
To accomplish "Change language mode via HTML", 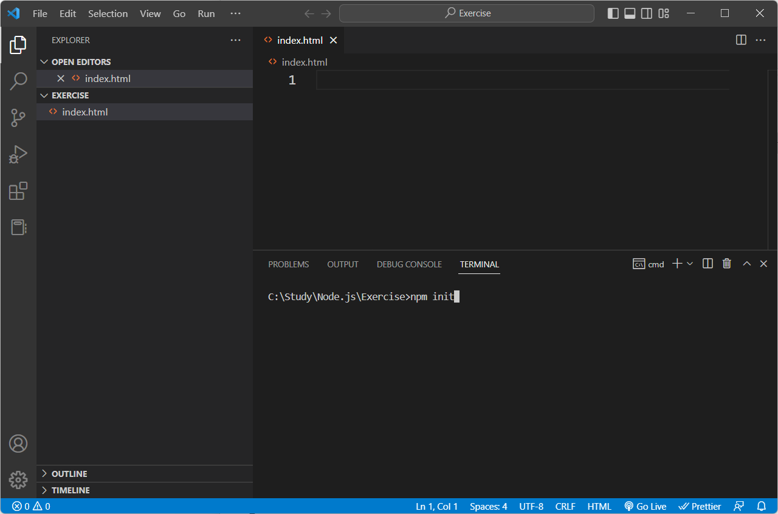I will (599, 506).
